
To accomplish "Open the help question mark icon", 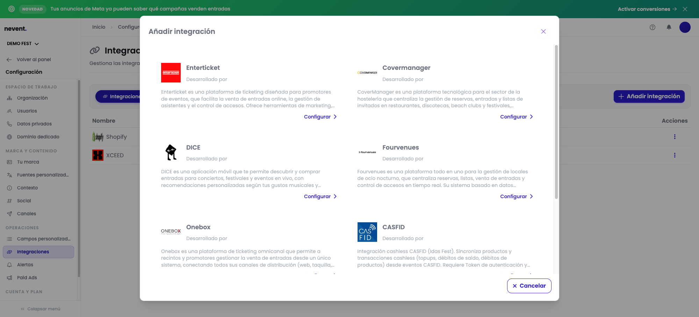I will coord(653,27).
